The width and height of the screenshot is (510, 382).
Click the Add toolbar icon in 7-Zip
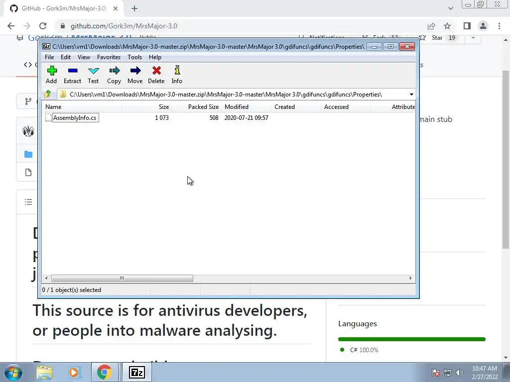click(51, 75)
